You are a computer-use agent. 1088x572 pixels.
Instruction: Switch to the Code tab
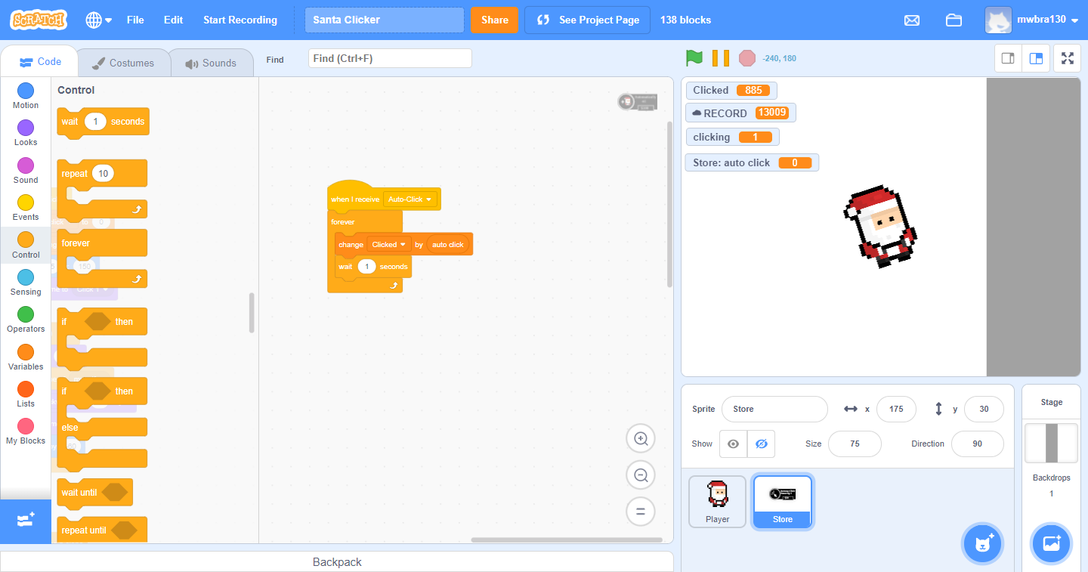click(x=39, y=62)
